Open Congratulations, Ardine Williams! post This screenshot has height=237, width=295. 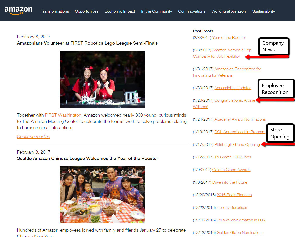click(x=224, y=104)
